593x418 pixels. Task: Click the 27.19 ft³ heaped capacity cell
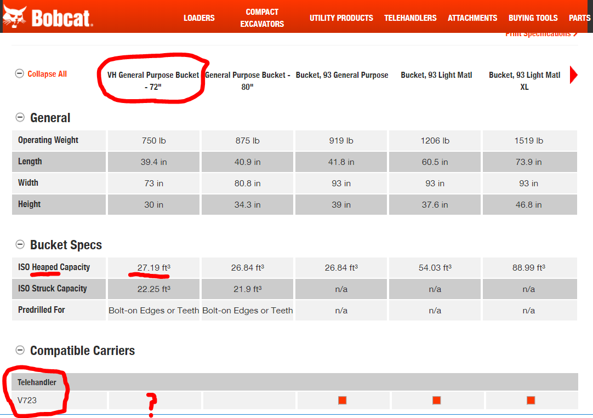[153, 267]
